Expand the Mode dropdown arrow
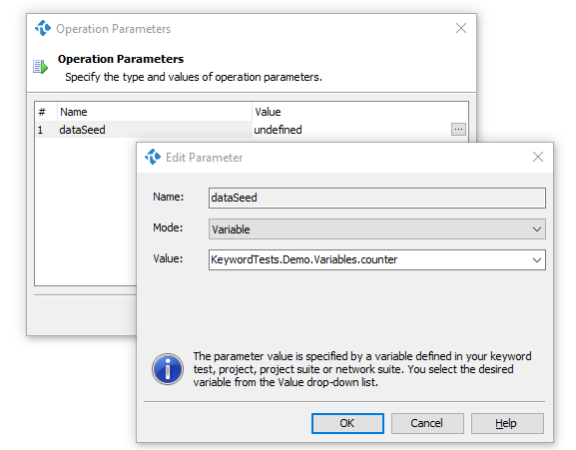576x450 pixels. pos(537,229)
